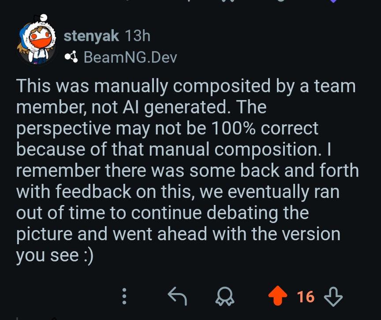Image resolution: width=381 pixels, height=320 pixels.
Task: Tap the 13h comment timestamp
Action: [138, 36]
